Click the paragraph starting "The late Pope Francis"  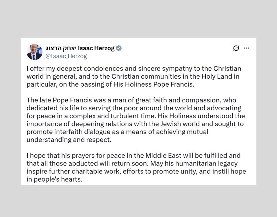(135, 120)
